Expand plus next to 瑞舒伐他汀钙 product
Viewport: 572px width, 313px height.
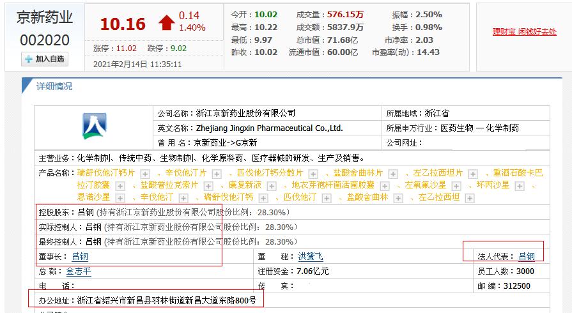(263, 198)
